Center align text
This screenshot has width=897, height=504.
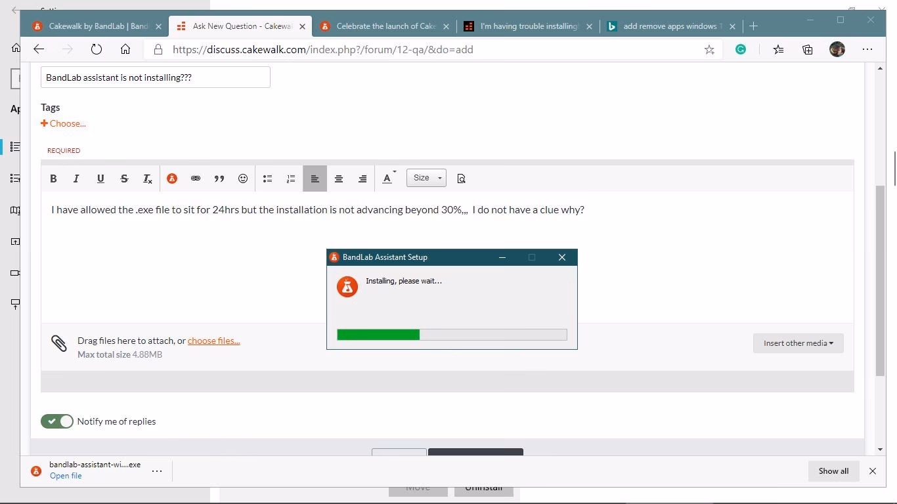[x=339, y=178]
